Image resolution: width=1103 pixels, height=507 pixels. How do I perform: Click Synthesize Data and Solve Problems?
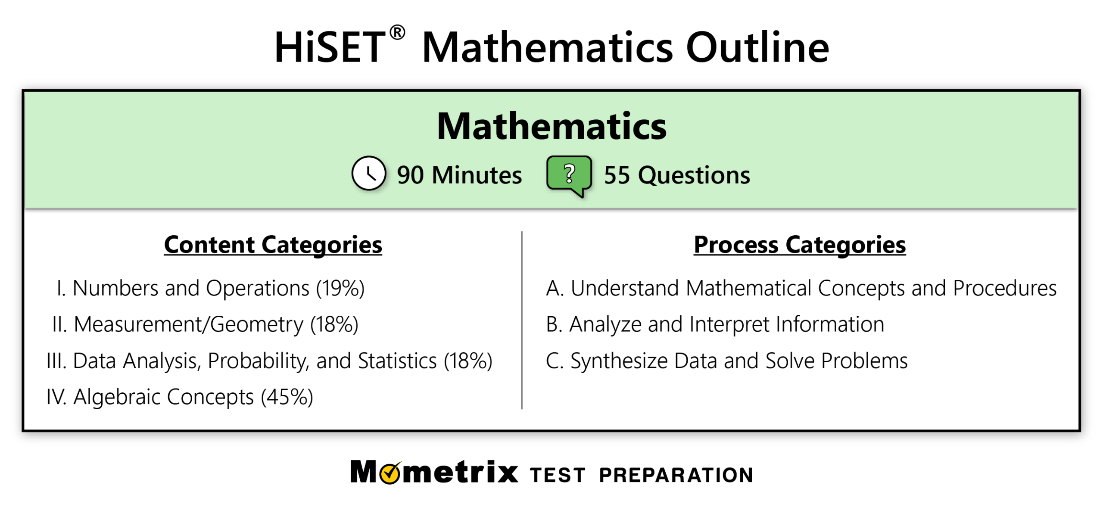726,361
